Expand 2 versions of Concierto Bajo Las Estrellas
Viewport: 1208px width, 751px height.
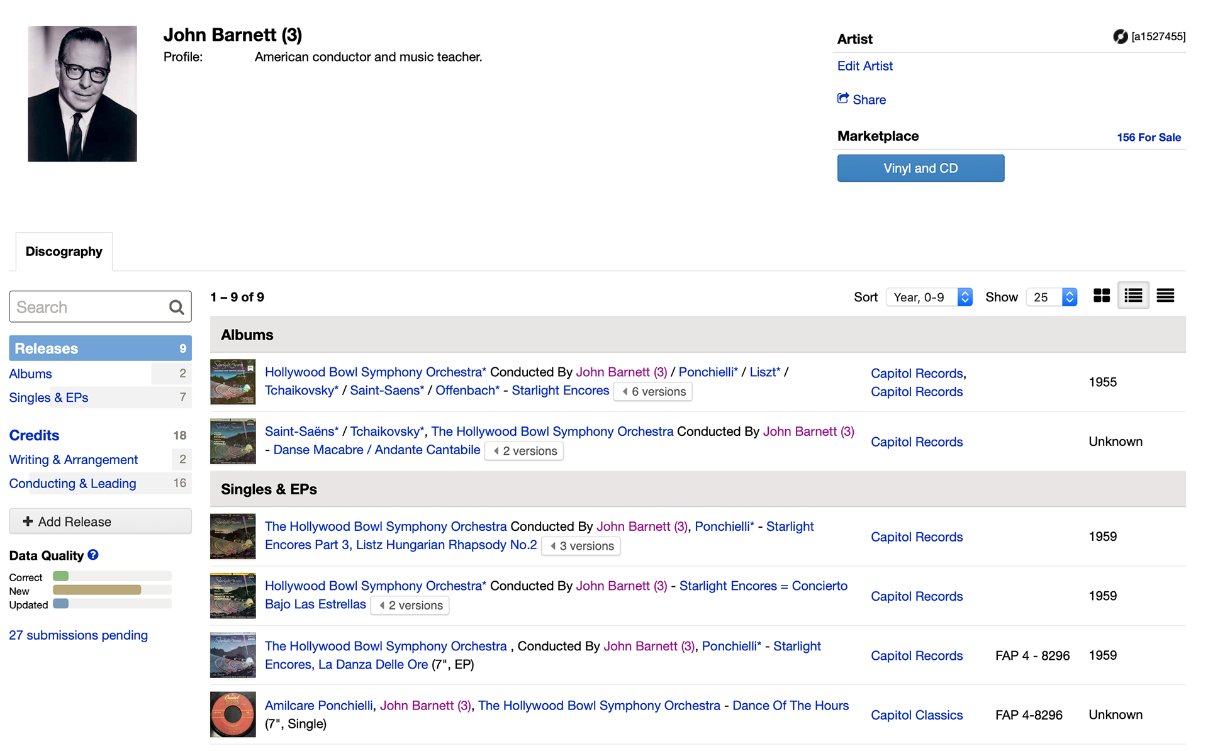coord(410,605)
